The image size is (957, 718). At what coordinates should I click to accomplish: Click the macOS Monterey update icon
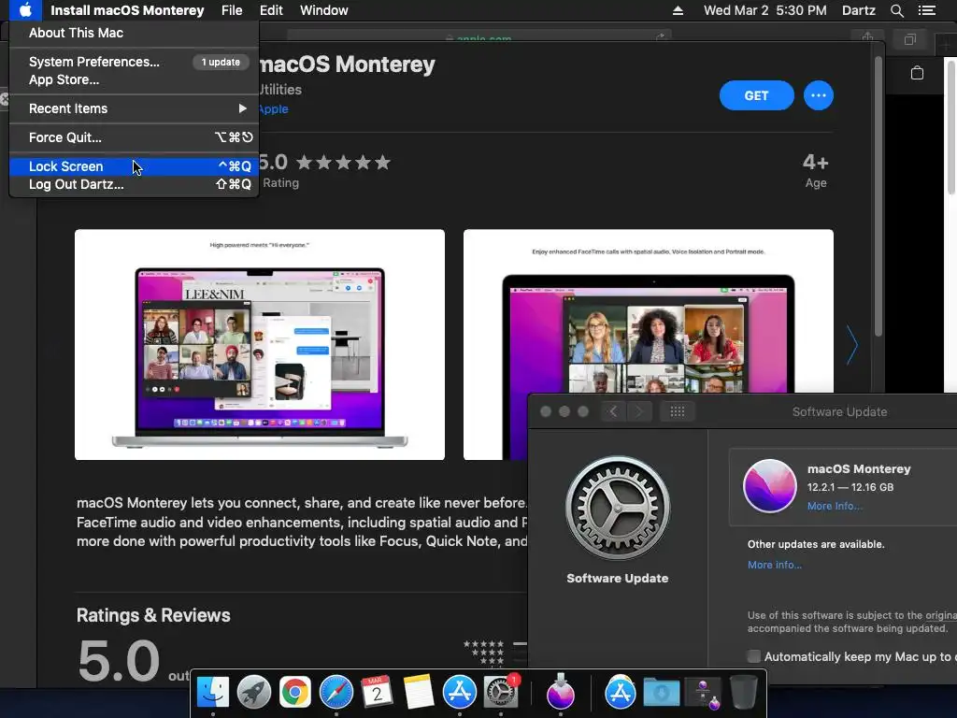pyautogui.click(x=769, y=486)
